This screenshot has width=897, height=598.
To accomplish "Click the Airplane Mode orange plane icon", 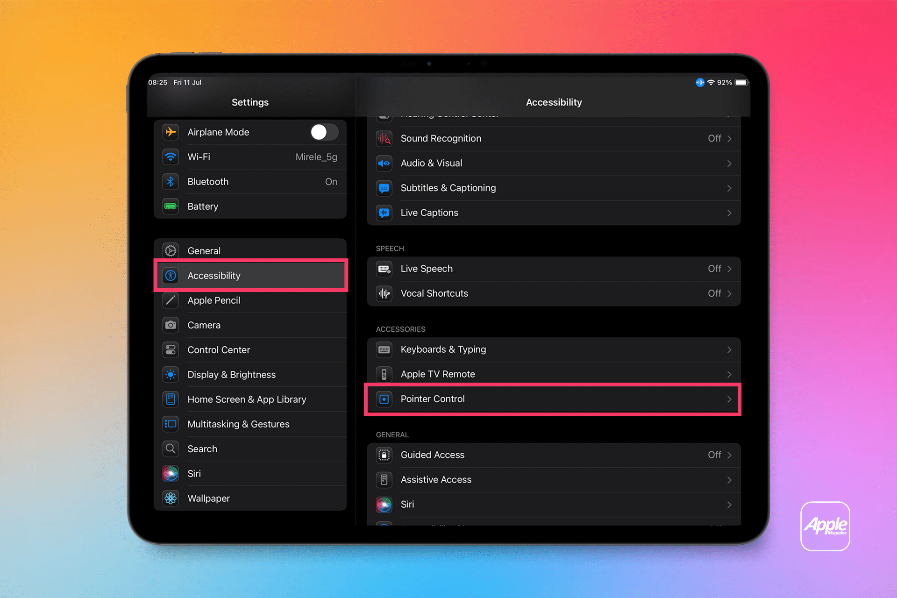I will click(171, 132).
